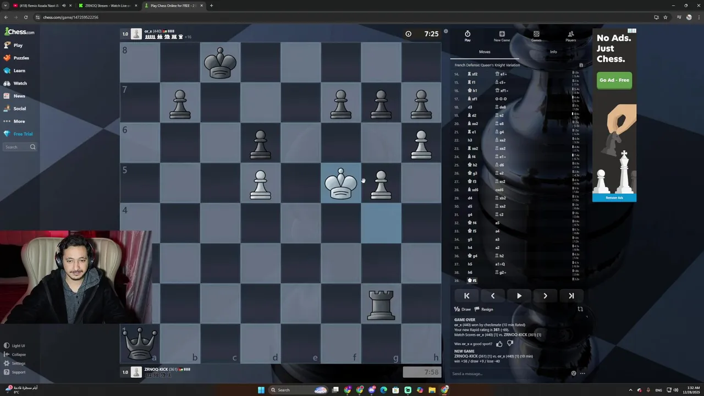Click the opening book icon
704x396 pixels.
[581, 65]
